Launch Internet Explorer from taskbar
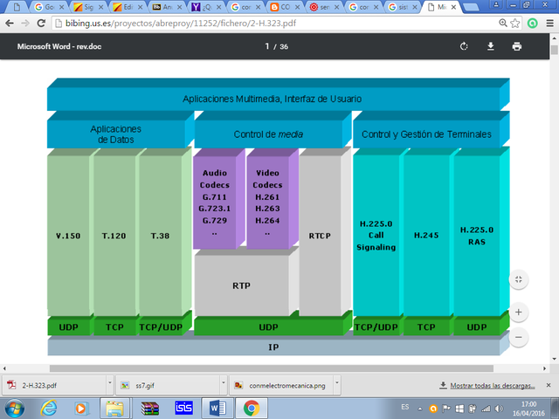The height and width of the screenshot is (419, 559). point(49,409)
